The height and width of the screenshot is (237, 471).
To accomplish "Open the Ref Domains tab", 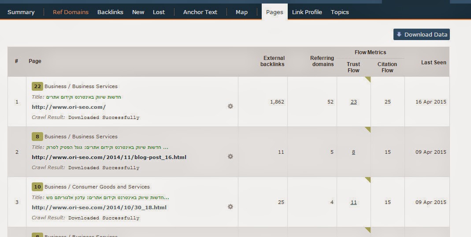I will click(x=70, y=12).
